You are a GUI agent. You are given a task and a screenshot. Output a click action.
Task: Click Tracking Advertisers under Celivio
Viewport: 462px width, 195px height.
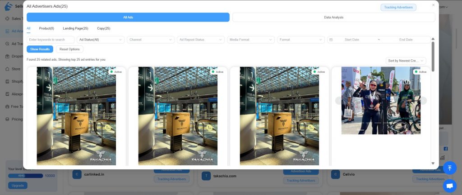click(430, 179)
